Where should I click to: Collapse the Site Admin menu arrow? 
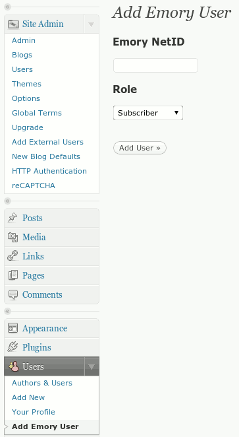point(91,24)
